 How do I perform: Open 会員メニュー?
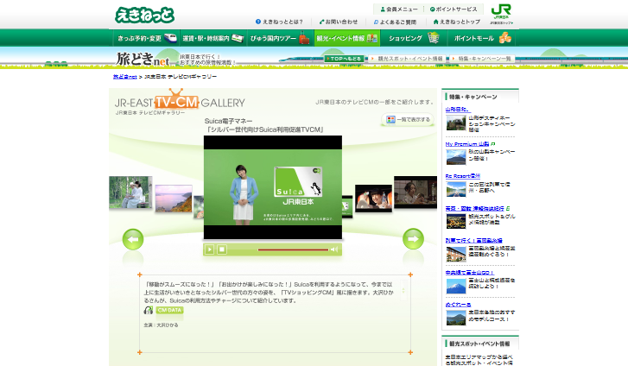coord(398,9)
